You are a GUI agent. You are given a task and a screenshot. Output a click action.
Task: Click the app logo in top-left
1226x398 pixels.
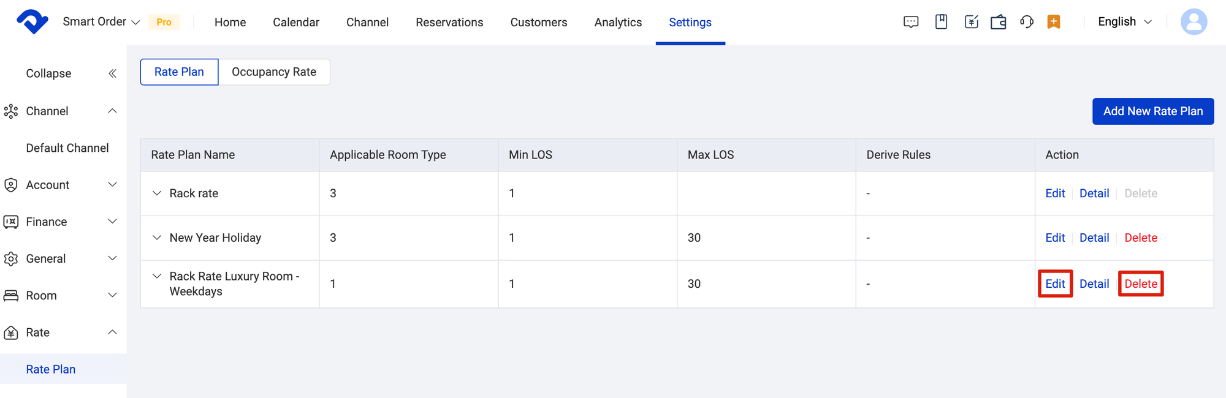pos(32,22)
